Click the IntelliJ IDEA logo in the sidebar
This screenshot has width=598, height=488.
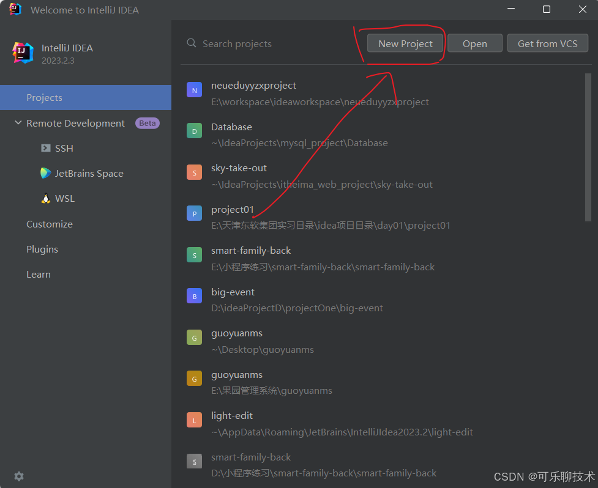click(23, 53)
